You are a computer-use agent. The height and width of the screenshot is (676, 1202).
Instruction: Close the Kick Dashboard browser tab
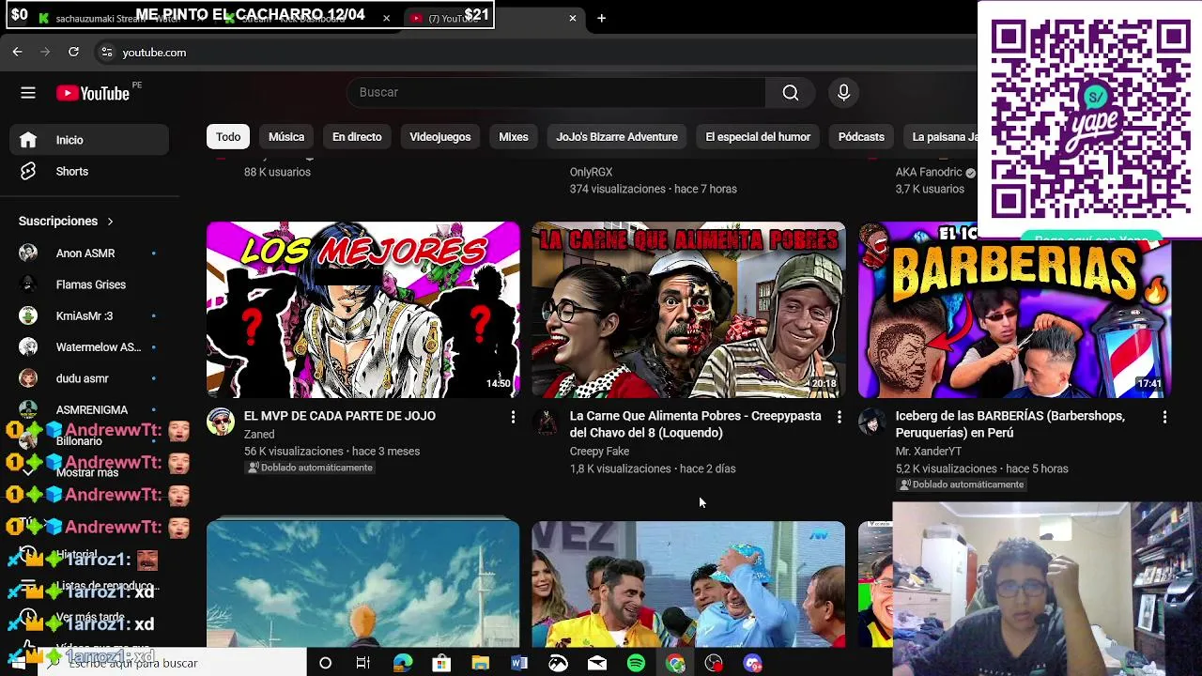tap(386, 18)
